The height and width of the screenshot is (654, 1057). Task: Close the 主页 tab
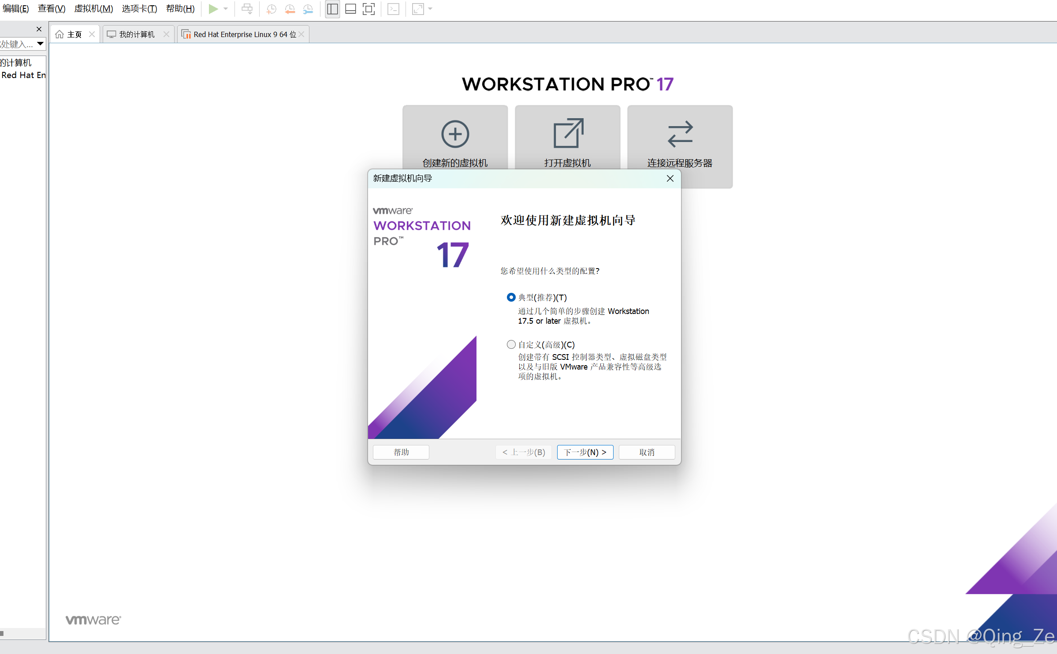[92, 34]
